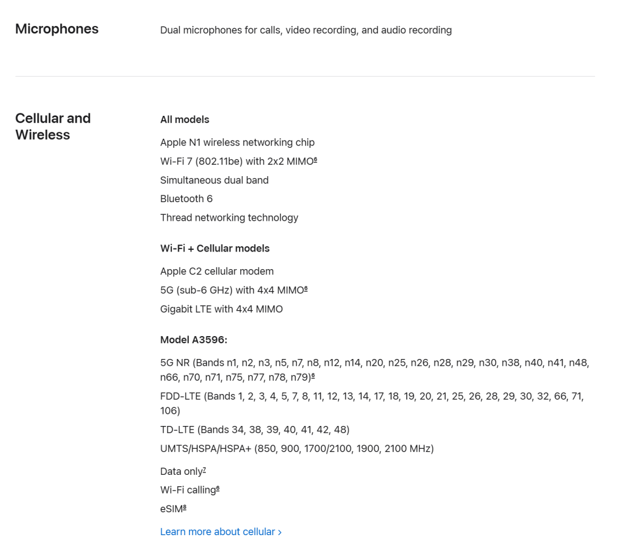
Task: Click the Apple C2 cellular modem line
Action: 217,271
